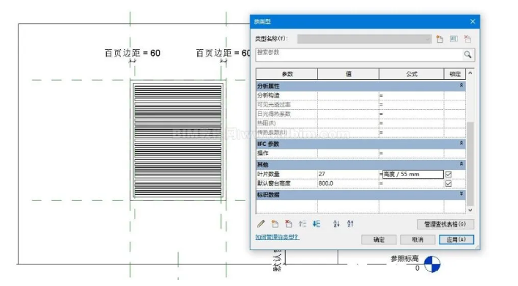The image size is (518, 286).
Task: Click the blue Move Parameter Down icon
Action: [317, 224]
